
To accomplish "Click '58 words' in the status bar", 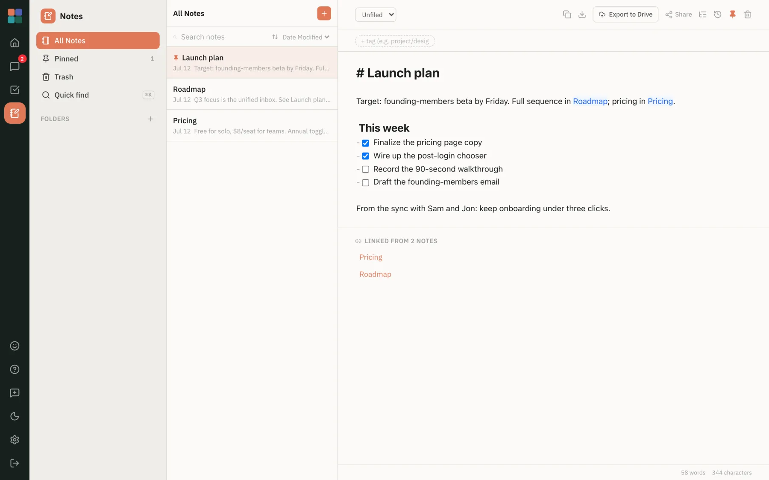I will [693, 473].
